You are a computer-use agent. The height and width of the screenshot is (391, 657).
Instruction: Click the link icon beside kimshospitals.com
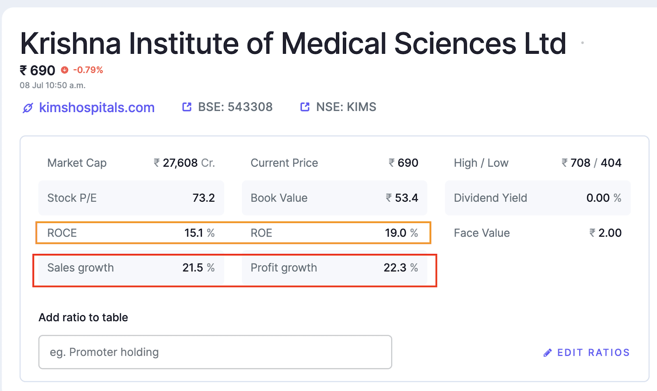tap(28, 108)
